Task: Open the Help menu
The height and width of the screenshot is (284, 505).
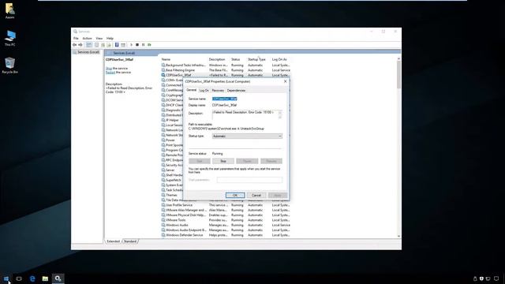Action: point(110,39)
